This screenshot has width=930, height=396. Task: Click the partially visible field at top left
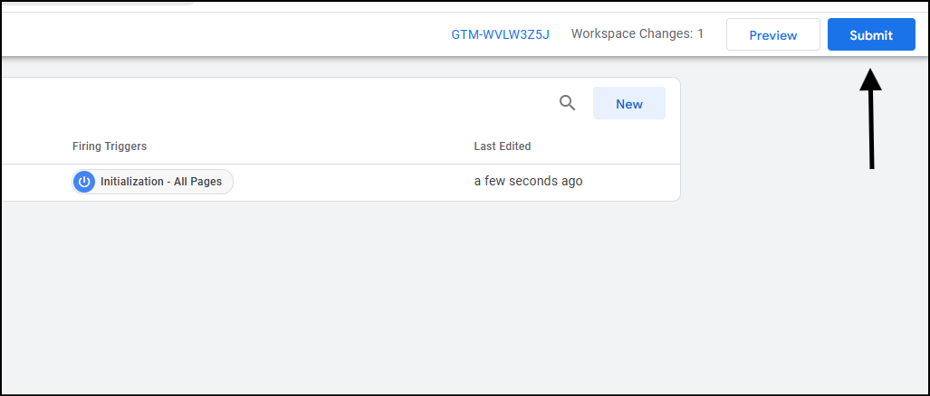98,3
